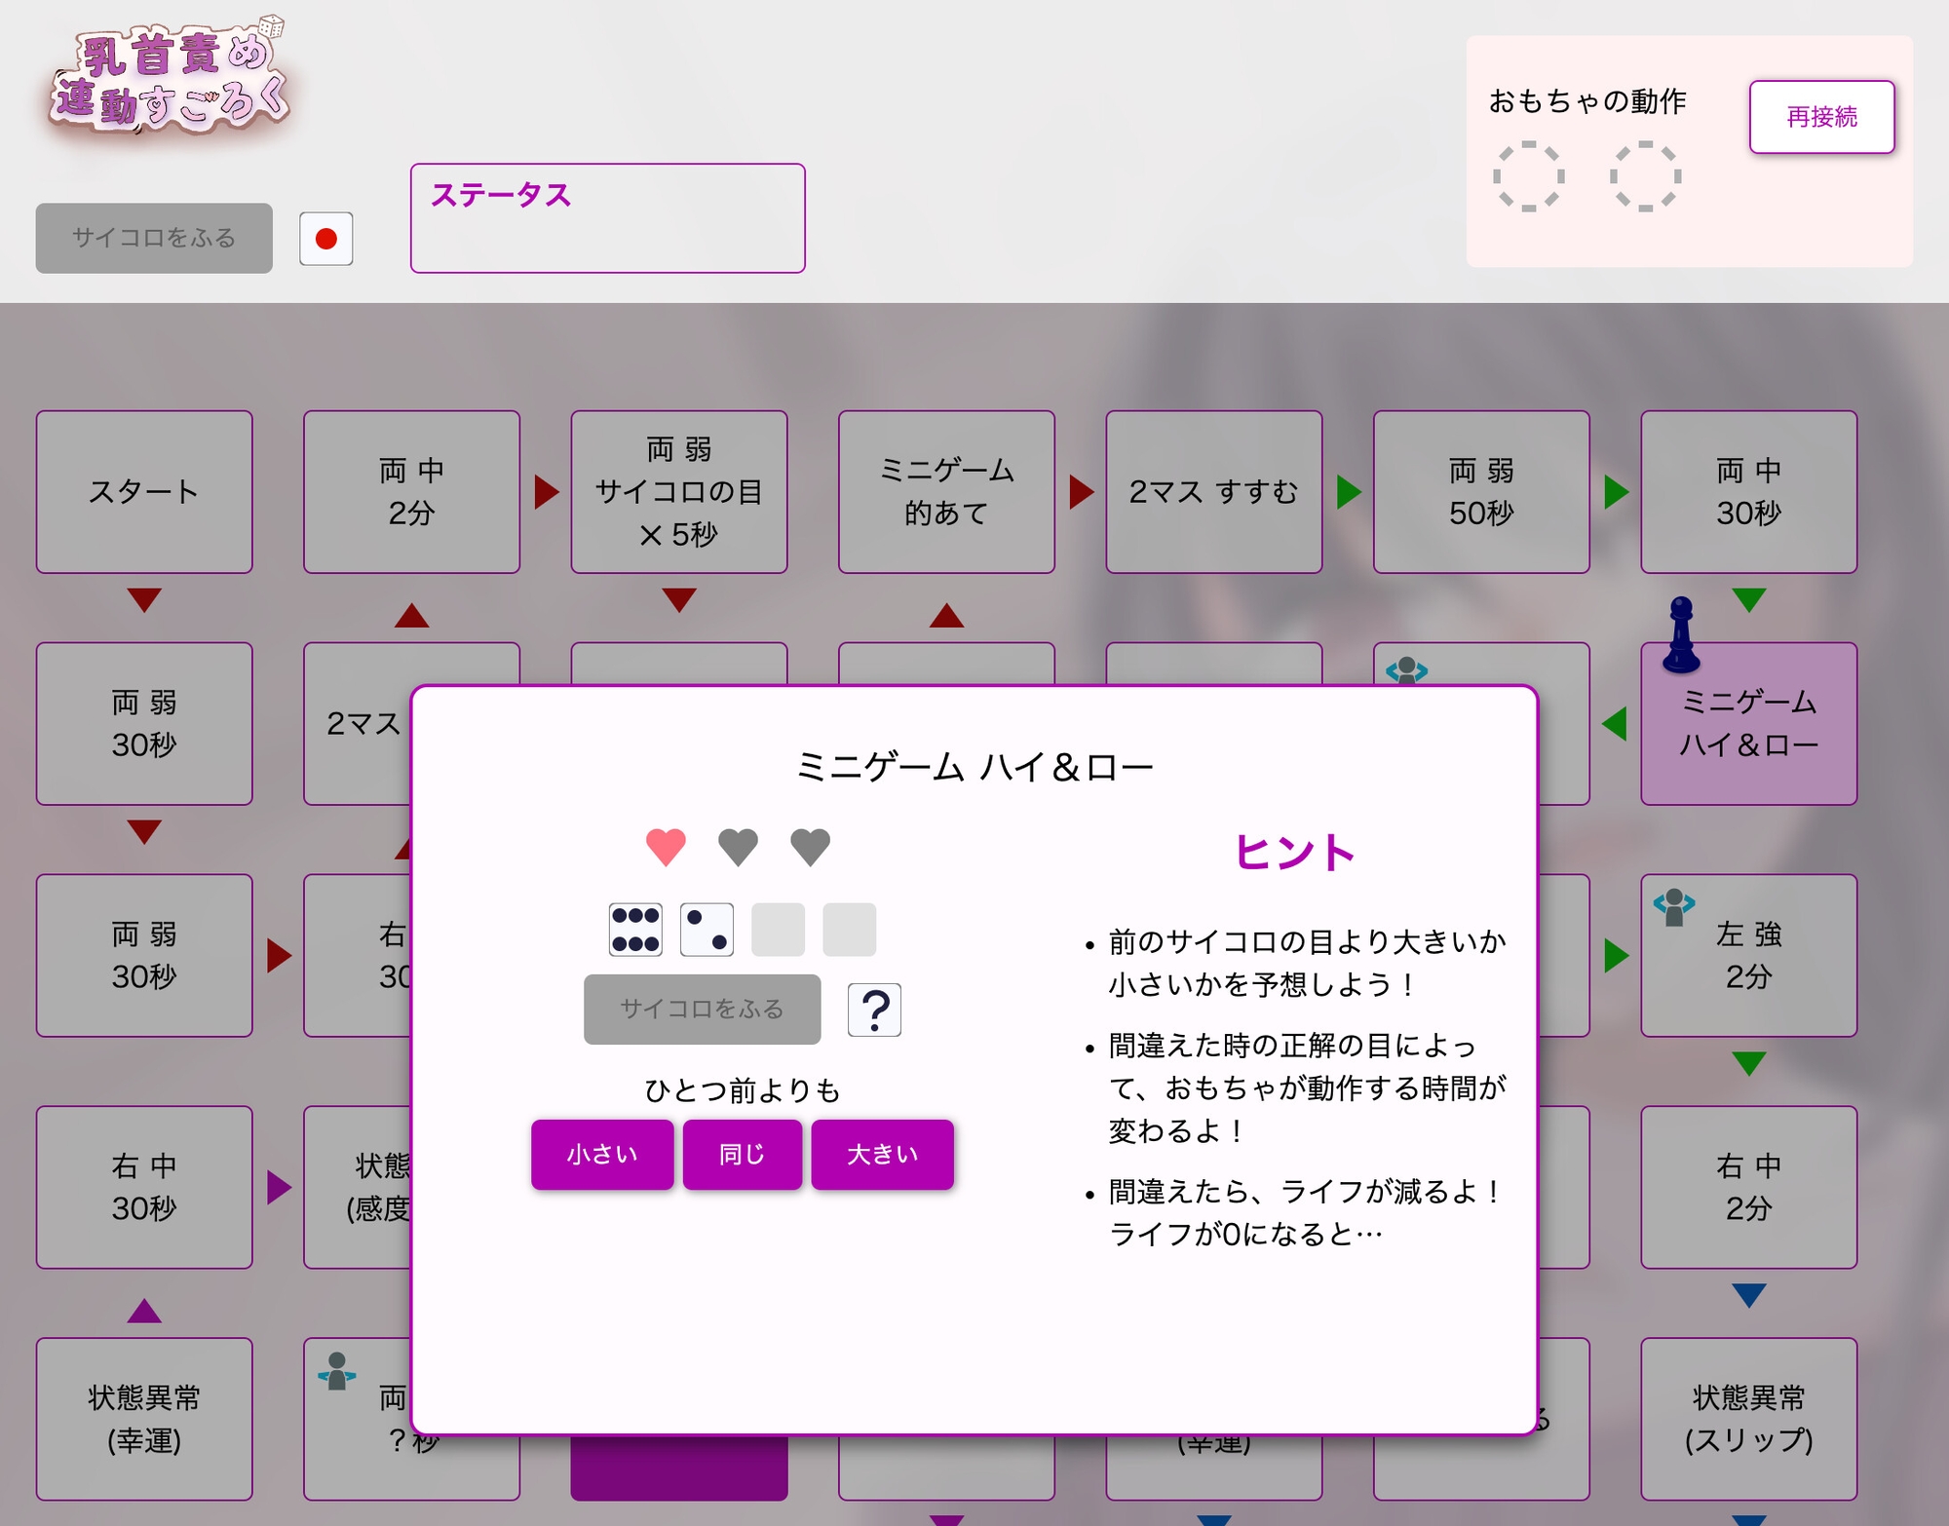Click the red circle icon beside サイコロをふる button
Viewport: 1949px width, 1526px height.
click(x=326, y=238)
